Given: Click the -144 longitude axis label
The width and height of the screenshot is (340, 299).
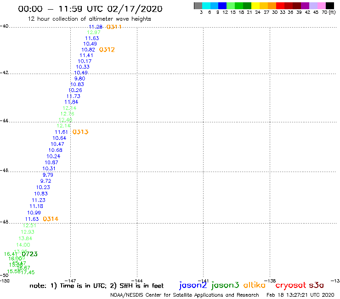Looking at the screenshot, I should point(137,281).
